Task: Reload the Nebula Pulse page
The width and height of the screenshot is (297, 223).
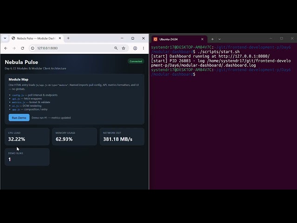Action: [22, 48]
